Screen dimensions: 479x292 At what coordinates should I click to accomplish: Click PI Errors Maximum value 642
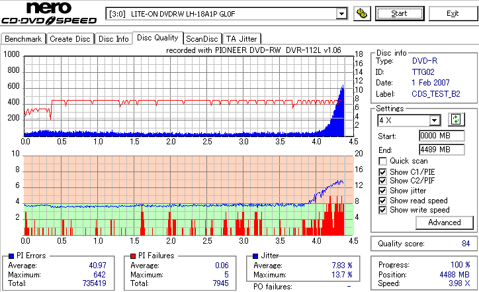click(x=100, y=275)
